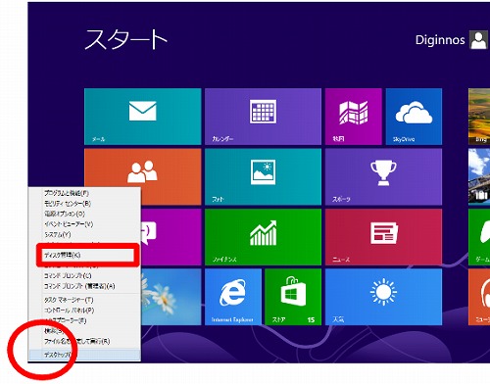Open the Music headphones tile
This screenshot has height=384, width=490.
point(479,297)
